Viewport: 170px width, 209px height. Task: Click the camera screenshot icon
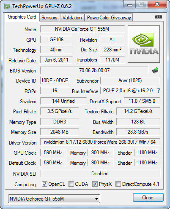coord(159,17)
